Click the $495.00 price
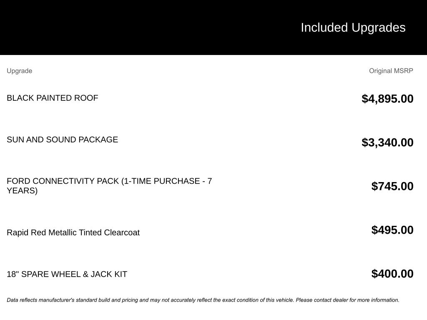The image size is (427, 320). [392, 230]
